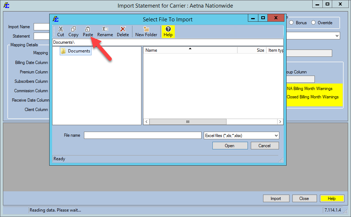Expand the Excel files type dropdown

276,136
